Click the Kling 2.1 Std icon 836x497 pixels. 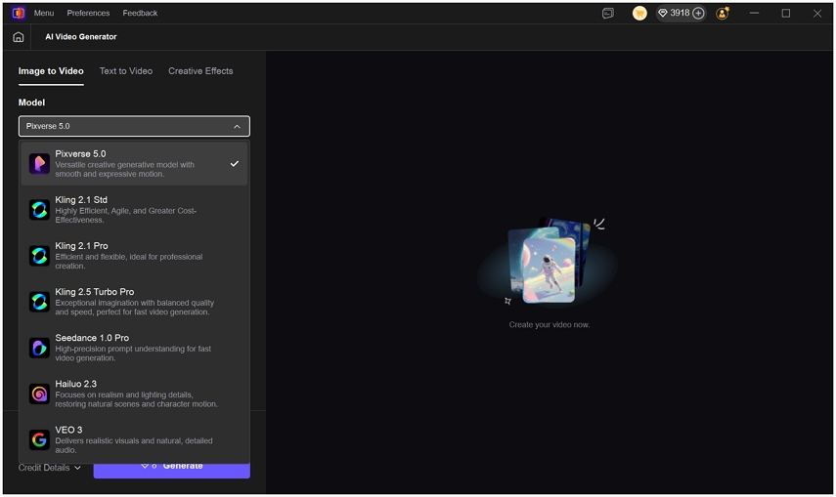(x=39, y=210)
